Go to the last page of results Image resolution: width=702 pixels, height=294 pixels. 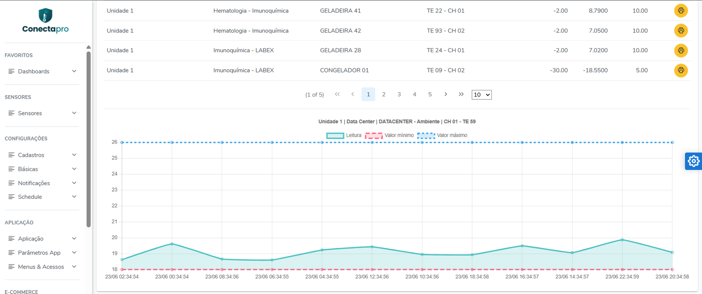tap(461, 94)
